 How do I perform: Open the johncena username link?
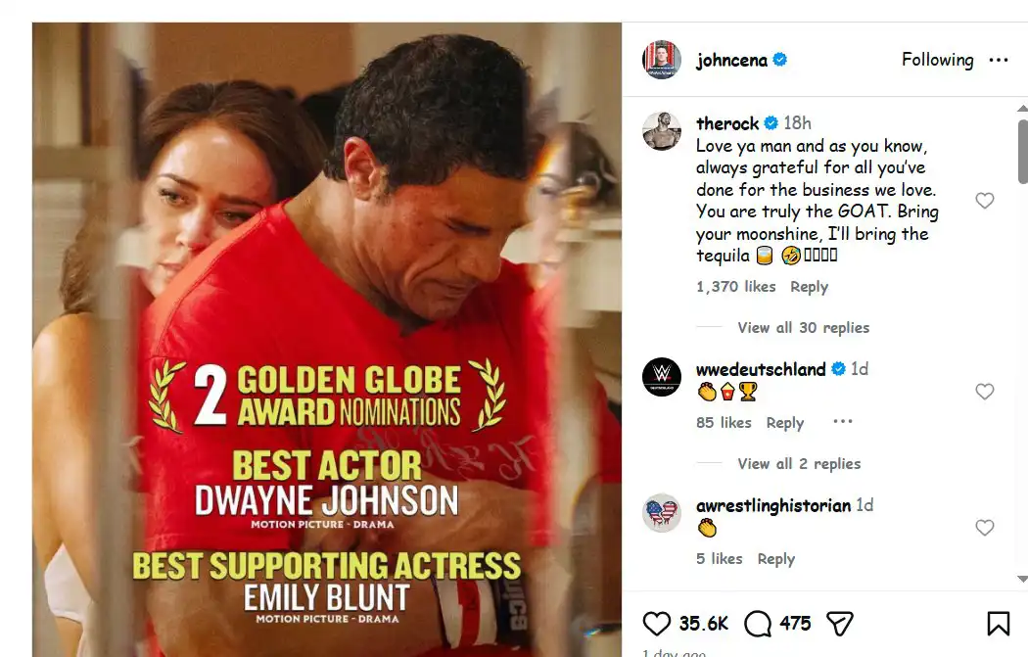[x=731, y=61]
